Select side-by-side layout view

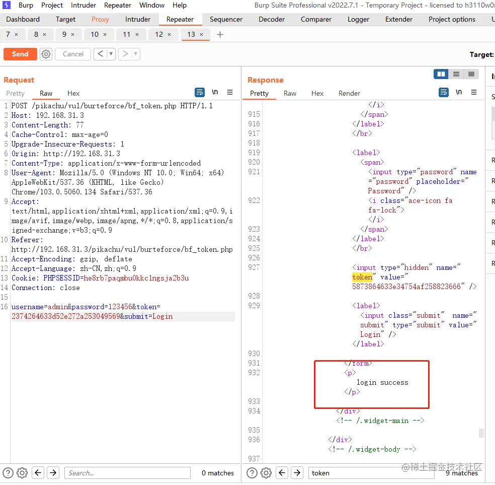441,74
